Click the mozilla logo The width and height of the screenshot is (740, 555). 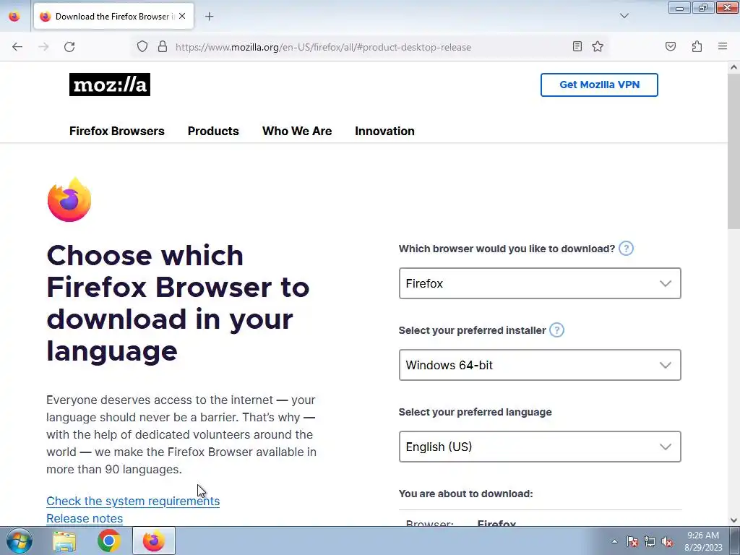point(110,85)
